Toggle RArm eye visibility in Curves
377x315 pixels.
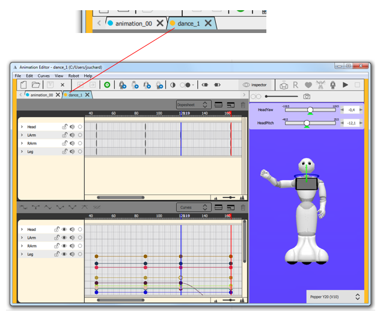64,246
